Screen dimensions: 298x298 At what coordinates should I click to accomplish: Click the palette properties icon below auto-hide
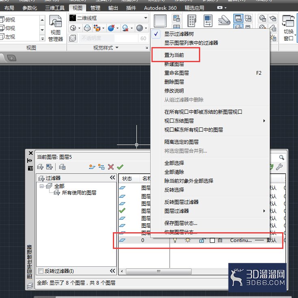pos(30,168)
